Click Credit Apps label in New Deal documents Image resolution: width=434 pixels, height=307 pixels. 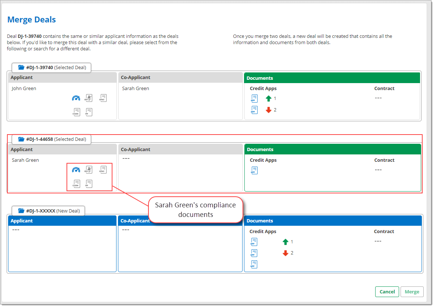[263, 231]
